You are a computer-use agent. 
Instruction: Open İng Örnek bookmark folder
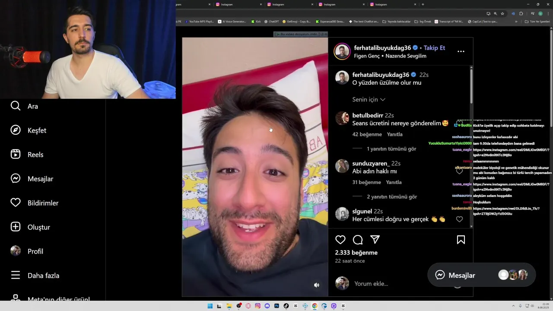(423, 21)
